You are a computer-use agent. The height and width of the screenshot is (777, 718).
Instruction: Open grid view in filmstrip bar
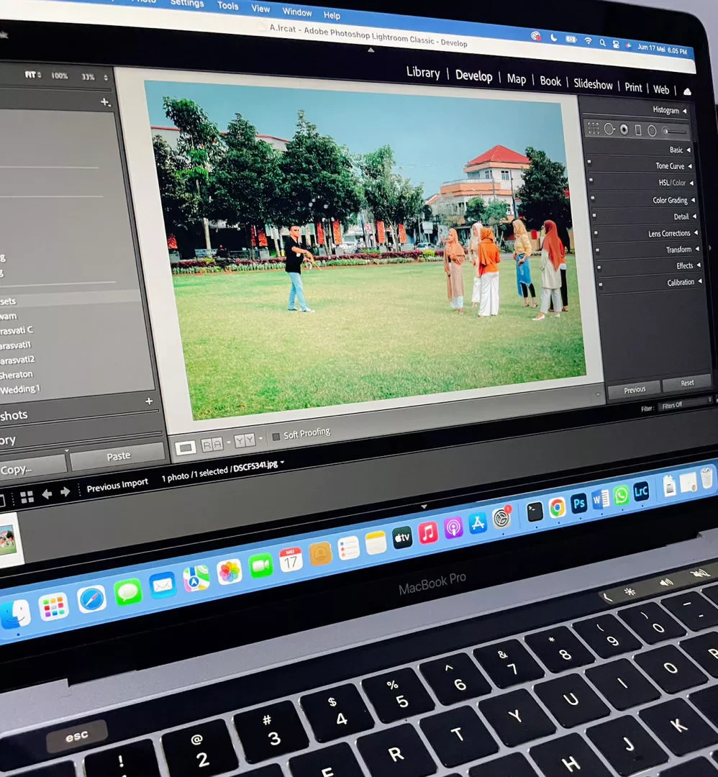click(27, 497)
